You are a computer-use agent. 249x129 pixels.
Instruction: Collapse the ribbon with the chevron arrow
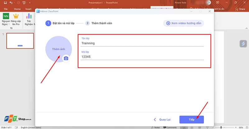(x=247, y=28)
